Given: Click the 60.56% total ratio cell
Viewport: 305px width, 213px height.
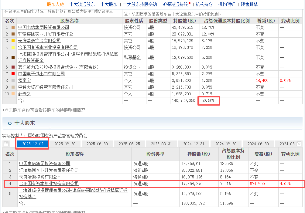Looking at the screenshot, I should pos(208,100).
